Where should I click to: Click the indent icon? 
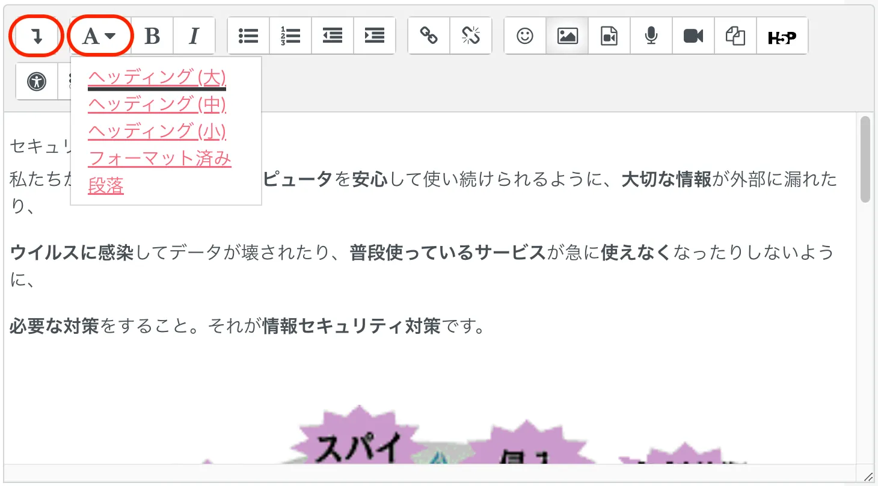375,37
